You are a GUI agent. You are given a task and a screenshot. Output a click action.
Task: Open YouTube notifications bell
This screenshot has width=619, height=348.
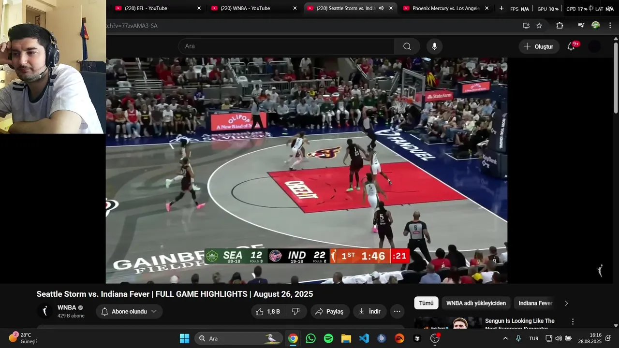(571, 46)
